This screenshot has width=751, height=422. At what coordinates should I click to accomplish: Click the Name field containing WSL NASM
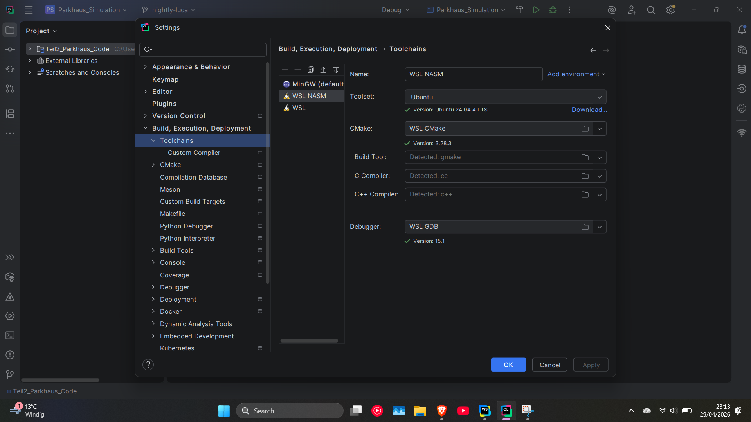click(x=474, y=74)
